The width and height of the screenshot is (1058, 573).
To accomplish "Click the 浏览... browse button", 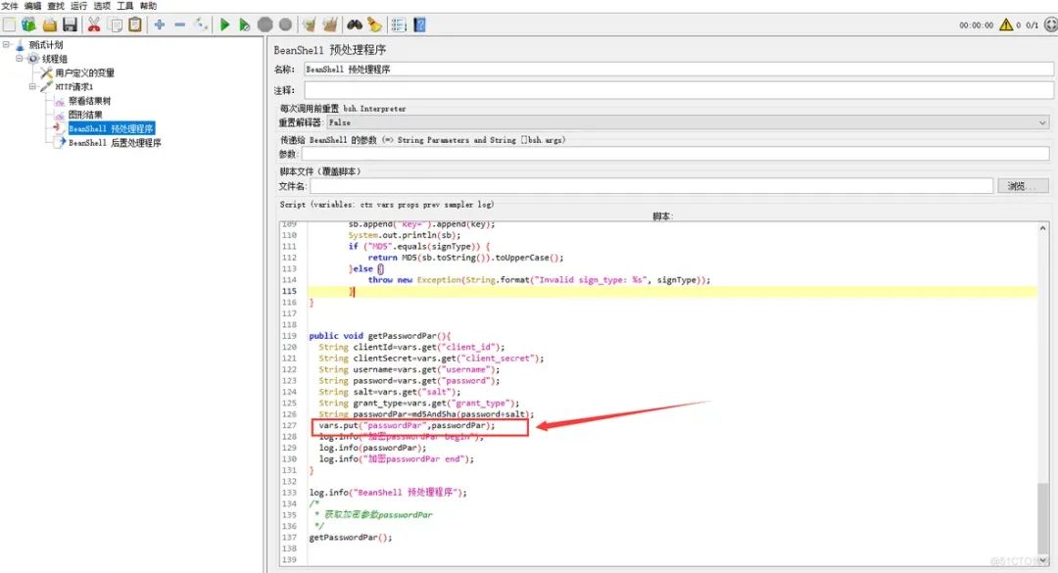I will pyautogui.click(x=1023, y=185).
